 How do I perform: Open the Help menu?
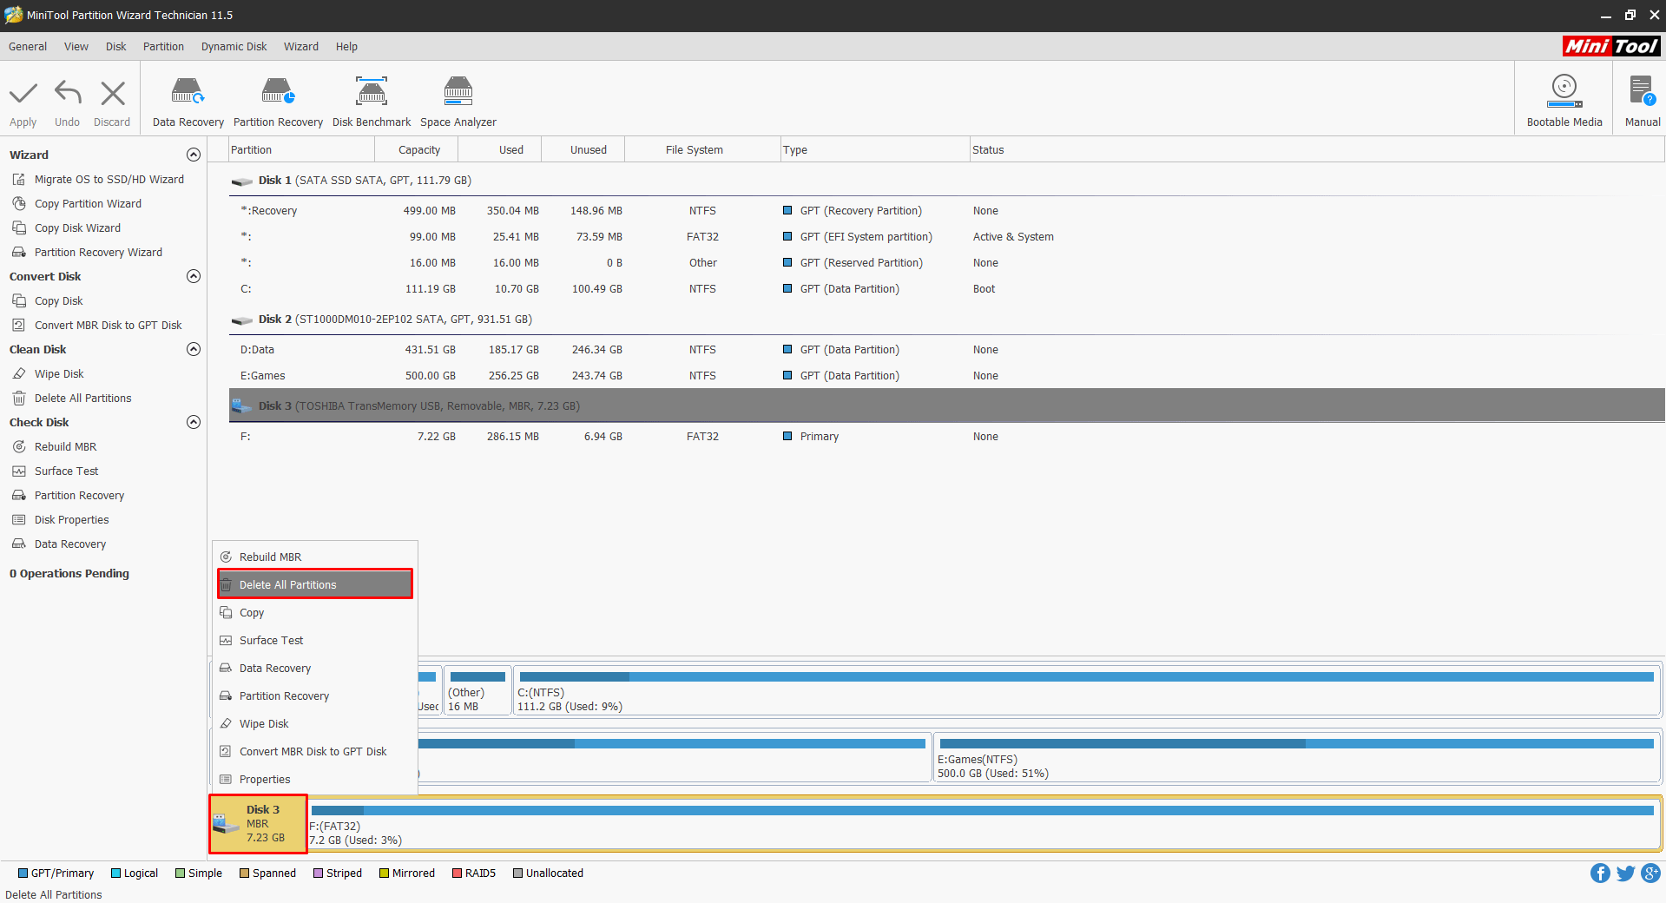click(346, 47)
